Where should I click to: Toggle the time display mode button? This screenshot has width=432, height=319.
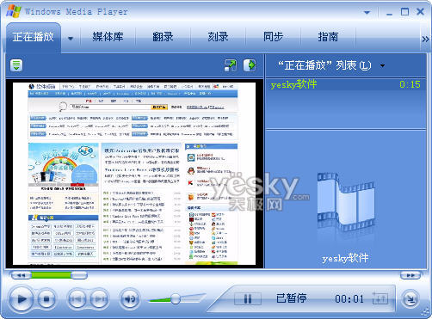click(x=380, y=298)
